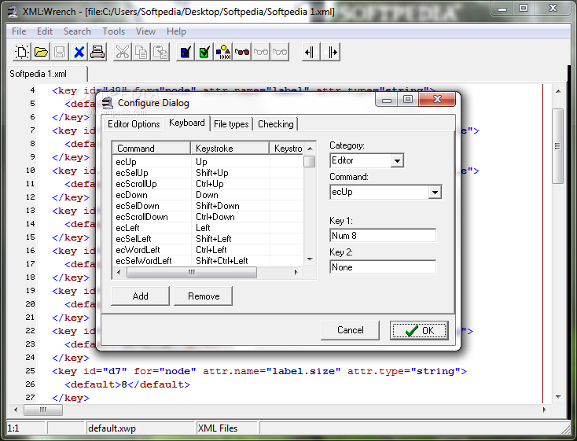Click the green checkmark validate icon
The height and width of the screenshot is (441, 577).
pos(204,52)
